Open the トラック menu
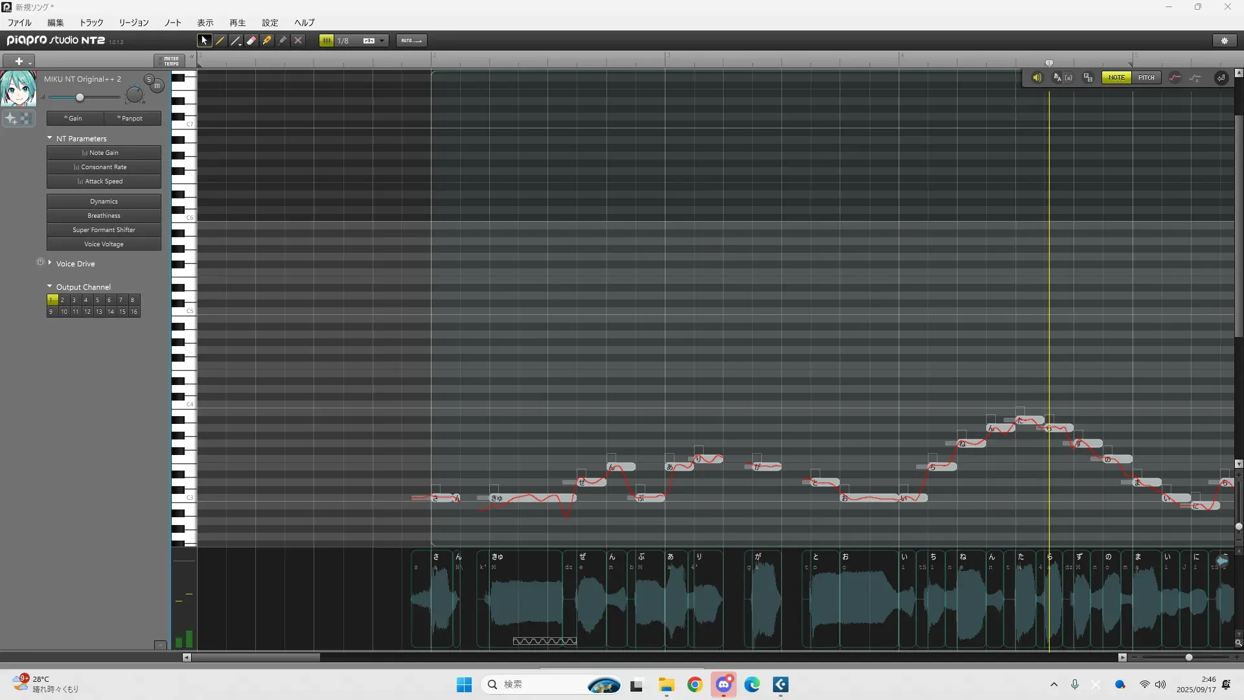 point(91,23)
